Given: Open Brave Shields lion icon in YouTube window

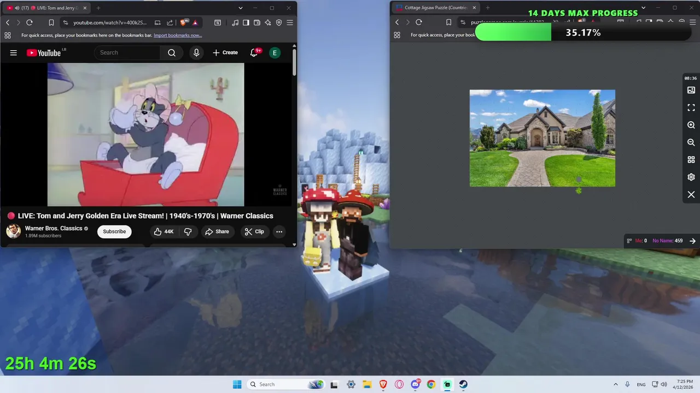Looking at the screenshot, I should [183, 22].
